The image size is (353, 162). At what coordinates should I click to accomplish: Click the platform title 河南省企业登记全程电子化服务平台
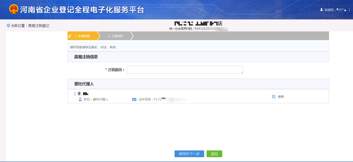click(x=82, y=10)
